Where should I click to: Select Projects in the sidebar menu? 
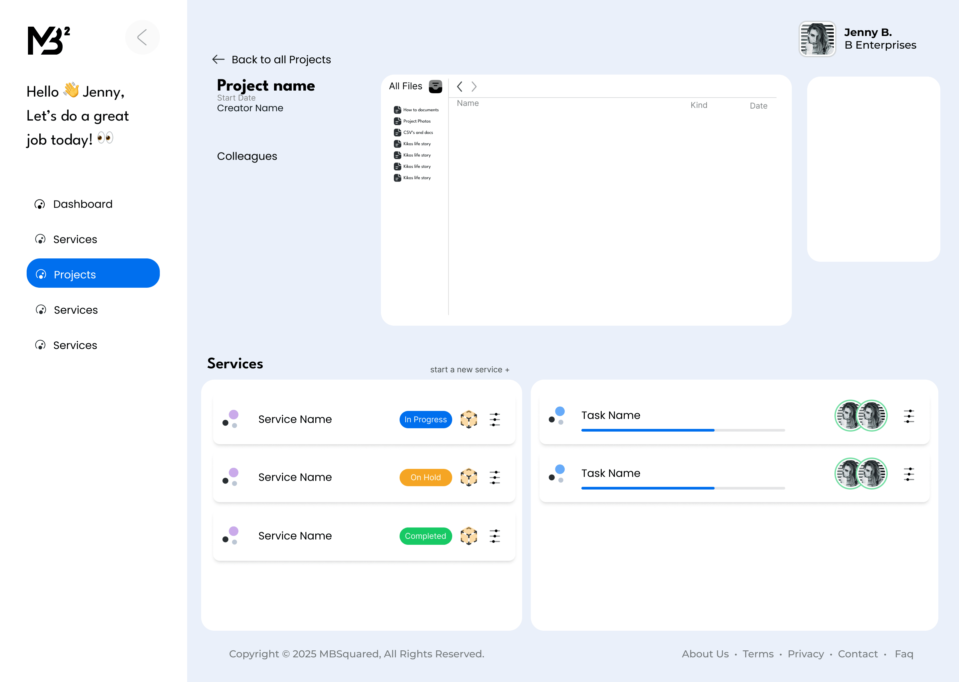click(x=93, y=274)
